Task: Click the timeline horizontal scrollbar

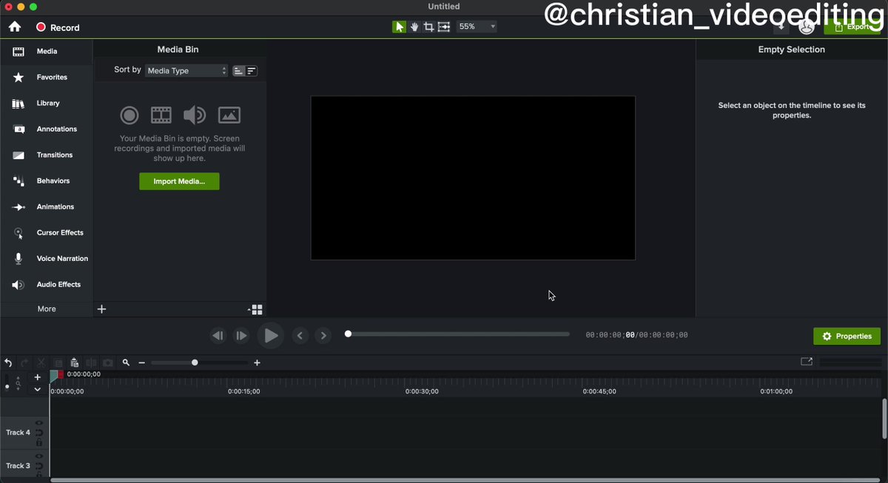Action: [464, 480]
